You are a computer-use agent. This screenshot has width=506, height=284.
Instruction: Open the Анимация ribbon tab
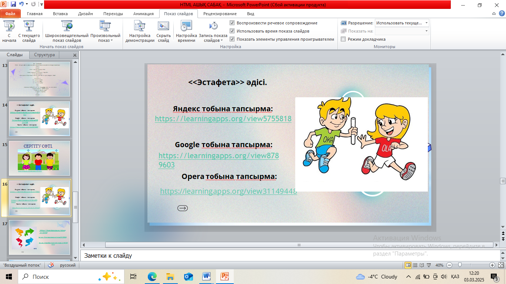143,14
